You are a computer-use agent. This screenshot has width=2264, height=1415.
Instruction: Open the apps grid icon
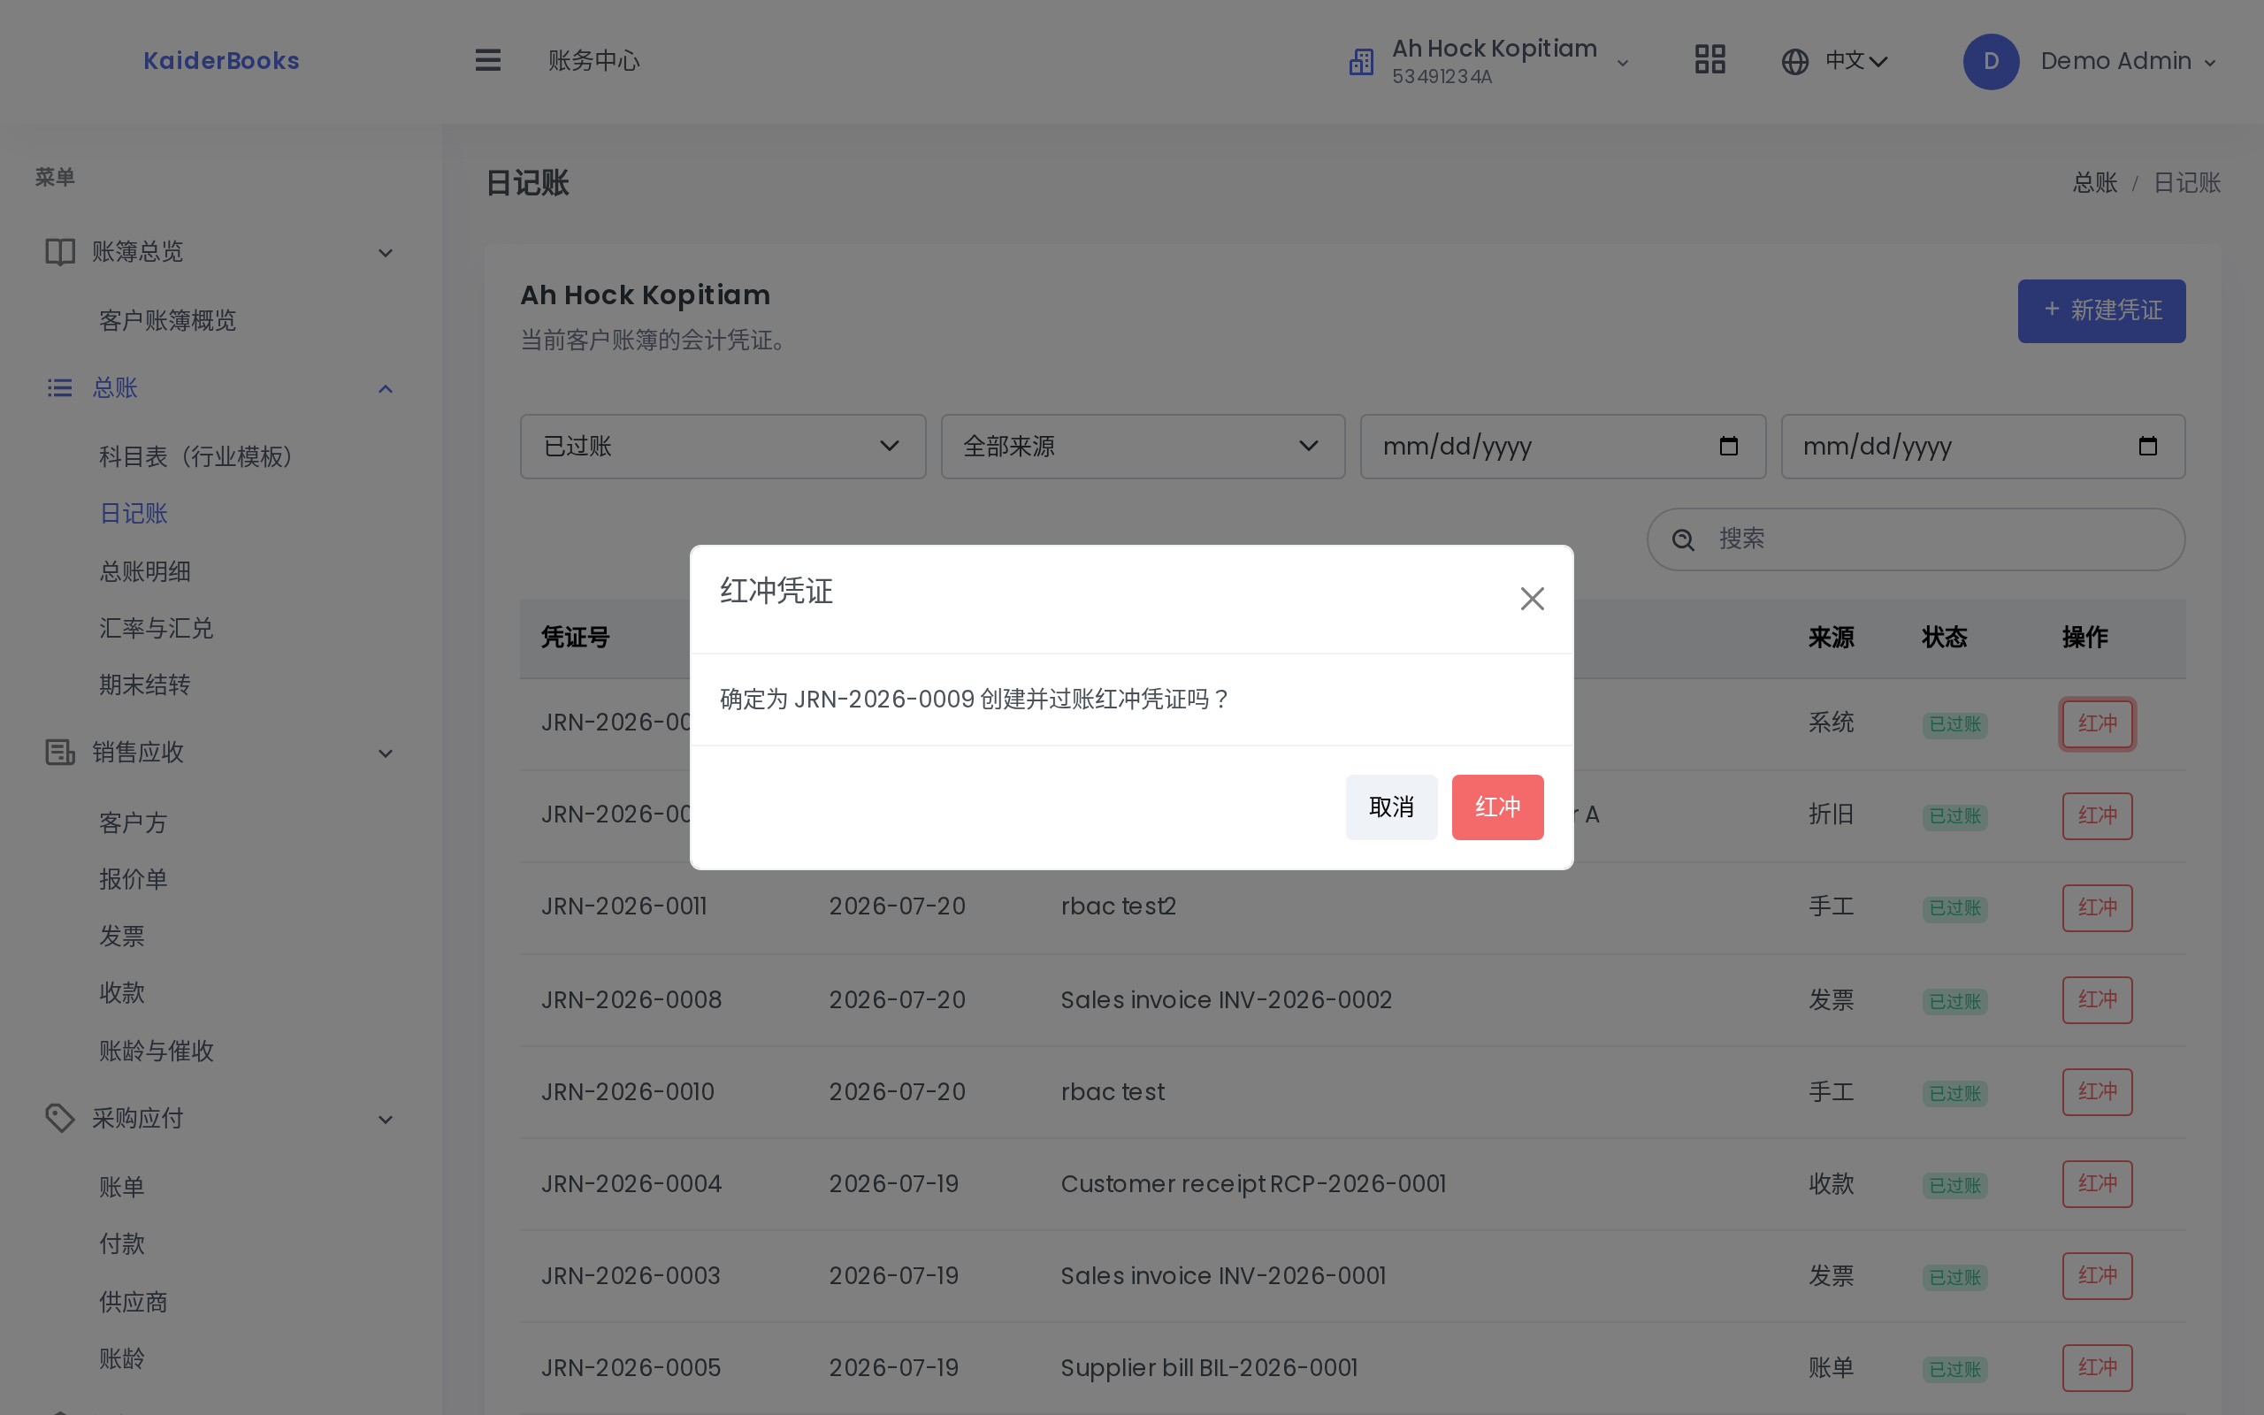point(1709,61)
